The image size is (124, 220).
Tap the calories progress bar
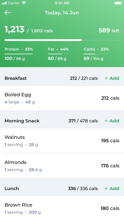pos(62,40)
